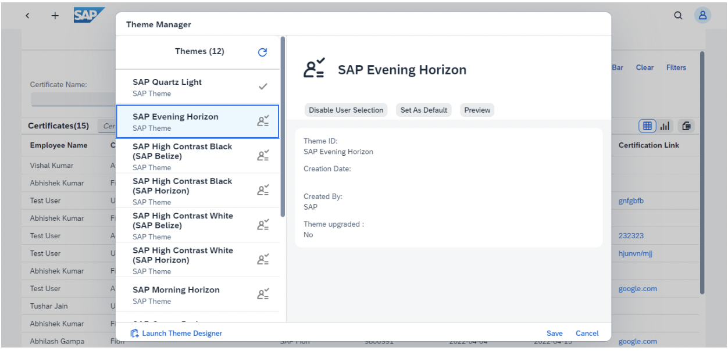
Task: Toggle user selection for SAP High Contrast Black
Action: click(264, 155)
